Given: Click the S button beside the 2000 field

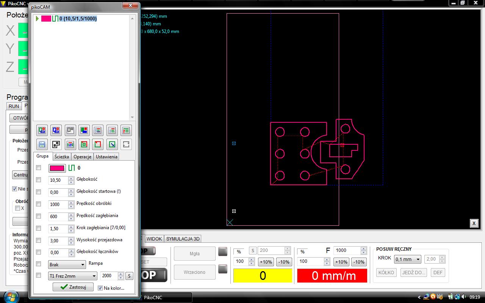Looking at the screenshot, I should [x=129, y=276].
